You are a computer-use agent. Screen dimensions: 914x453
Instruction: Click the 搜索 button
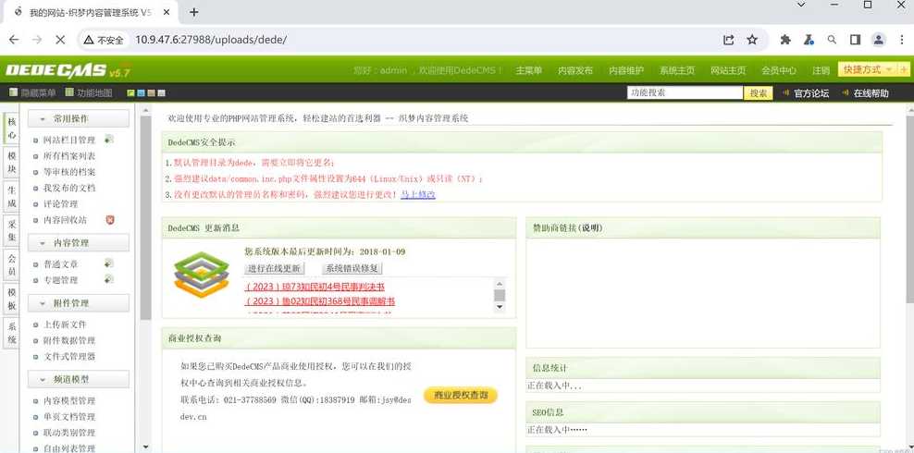[759, 93]
